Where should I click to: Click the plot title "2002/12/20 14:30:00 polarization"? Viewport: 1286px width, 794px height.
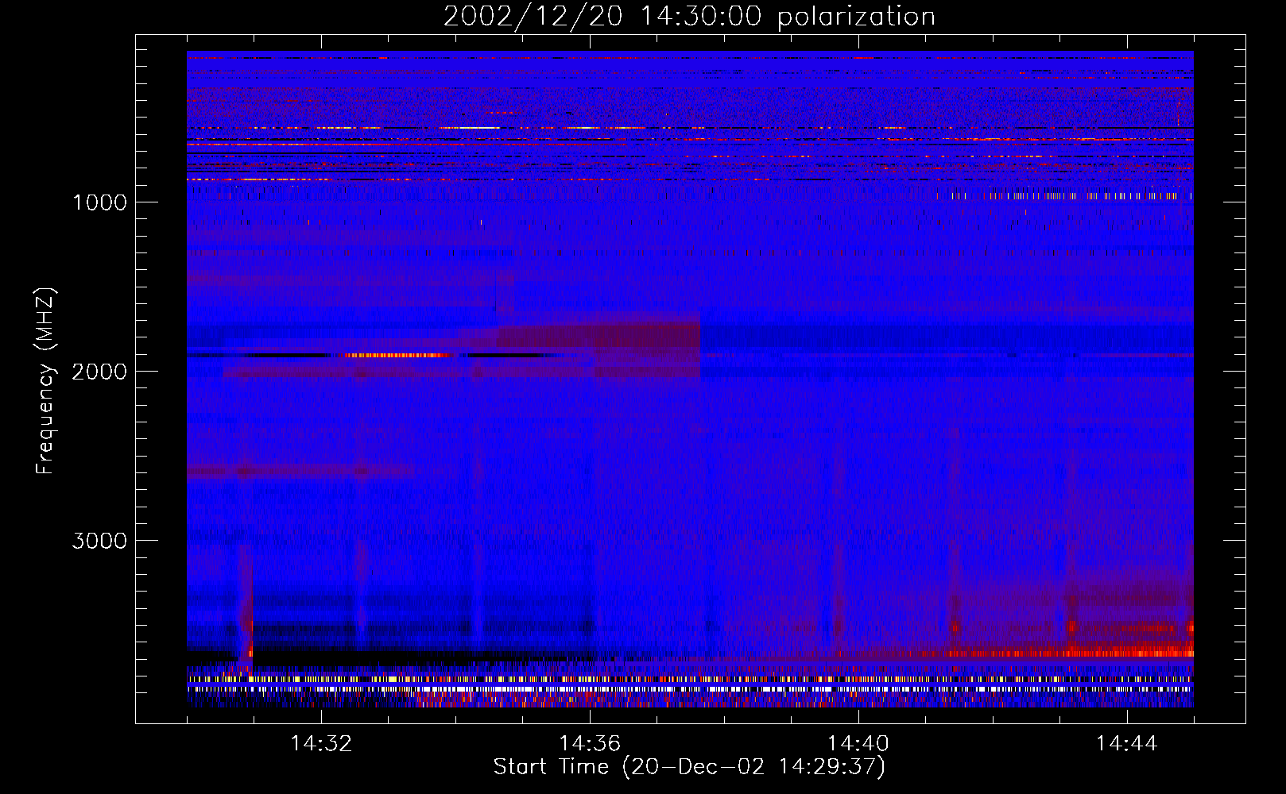(x=689, y=17)
